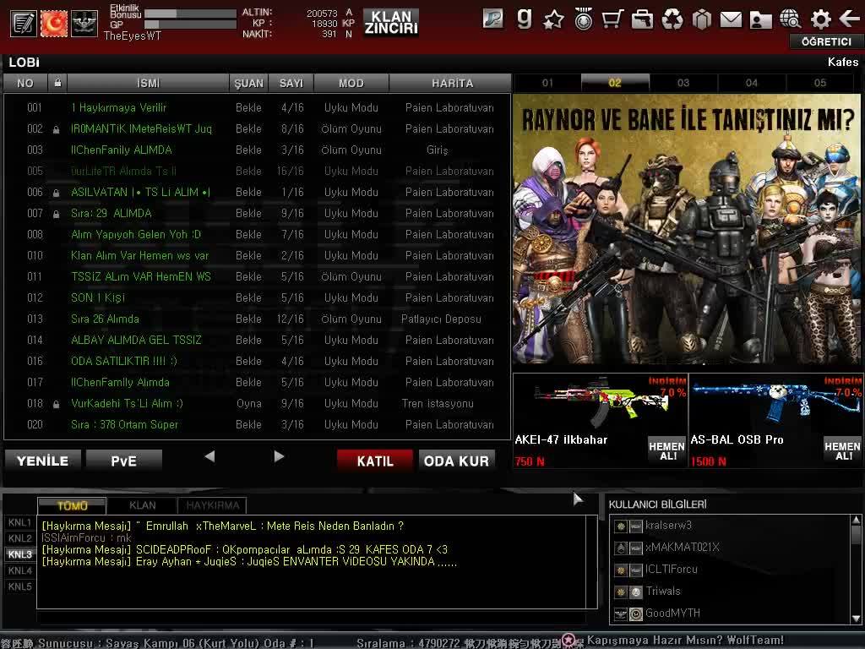The height and width of the screenshot is (649, 865).
Task: Switch banner to tab 04
Action: pyautogui.click(x=752, y=83)
